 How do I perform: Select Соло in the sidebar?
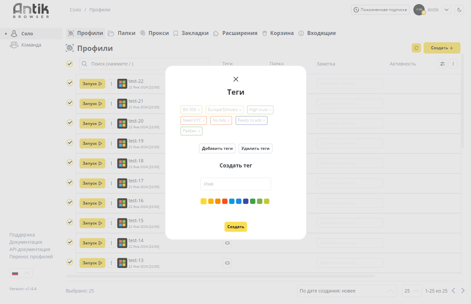(x=31, y=34)
